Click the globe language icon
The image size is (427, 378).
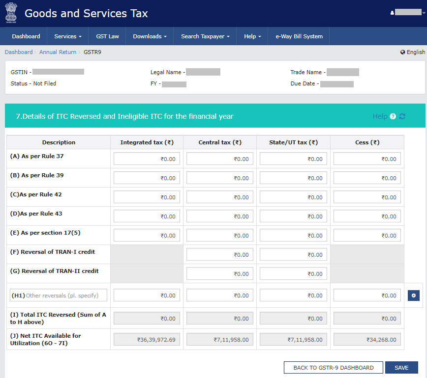[x=403, y=52]
